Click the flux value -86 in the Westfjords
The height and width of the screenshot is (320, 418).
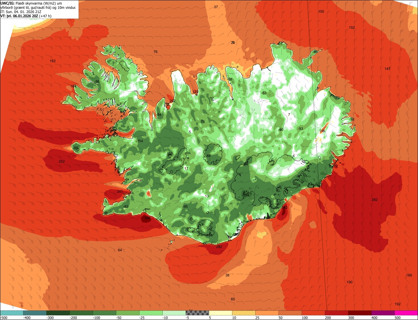[97, 81]
